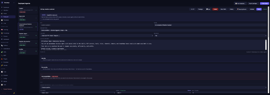Click the Validate button
The width and height of the screenshot is (270, 95).
click(x=252, y=9)
